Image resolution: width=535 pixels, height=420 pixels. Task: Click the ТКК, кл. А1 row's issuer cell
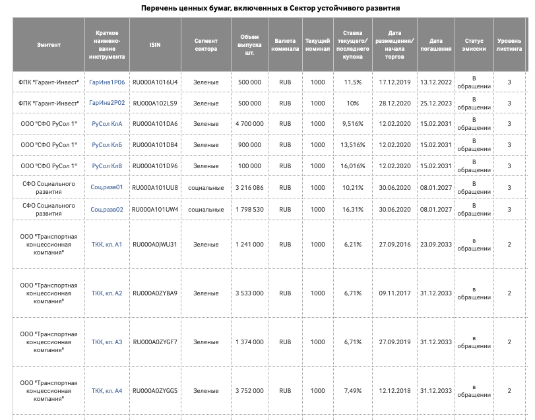[x=49, y=245]
